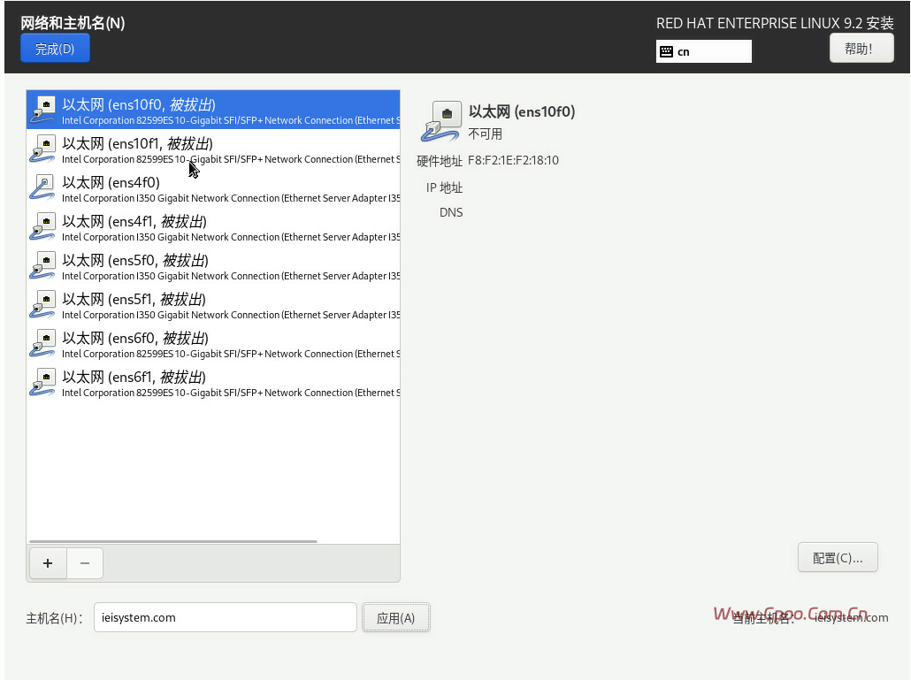
Task: Click the 主机名 hostname input field
Action: (226, 617)
